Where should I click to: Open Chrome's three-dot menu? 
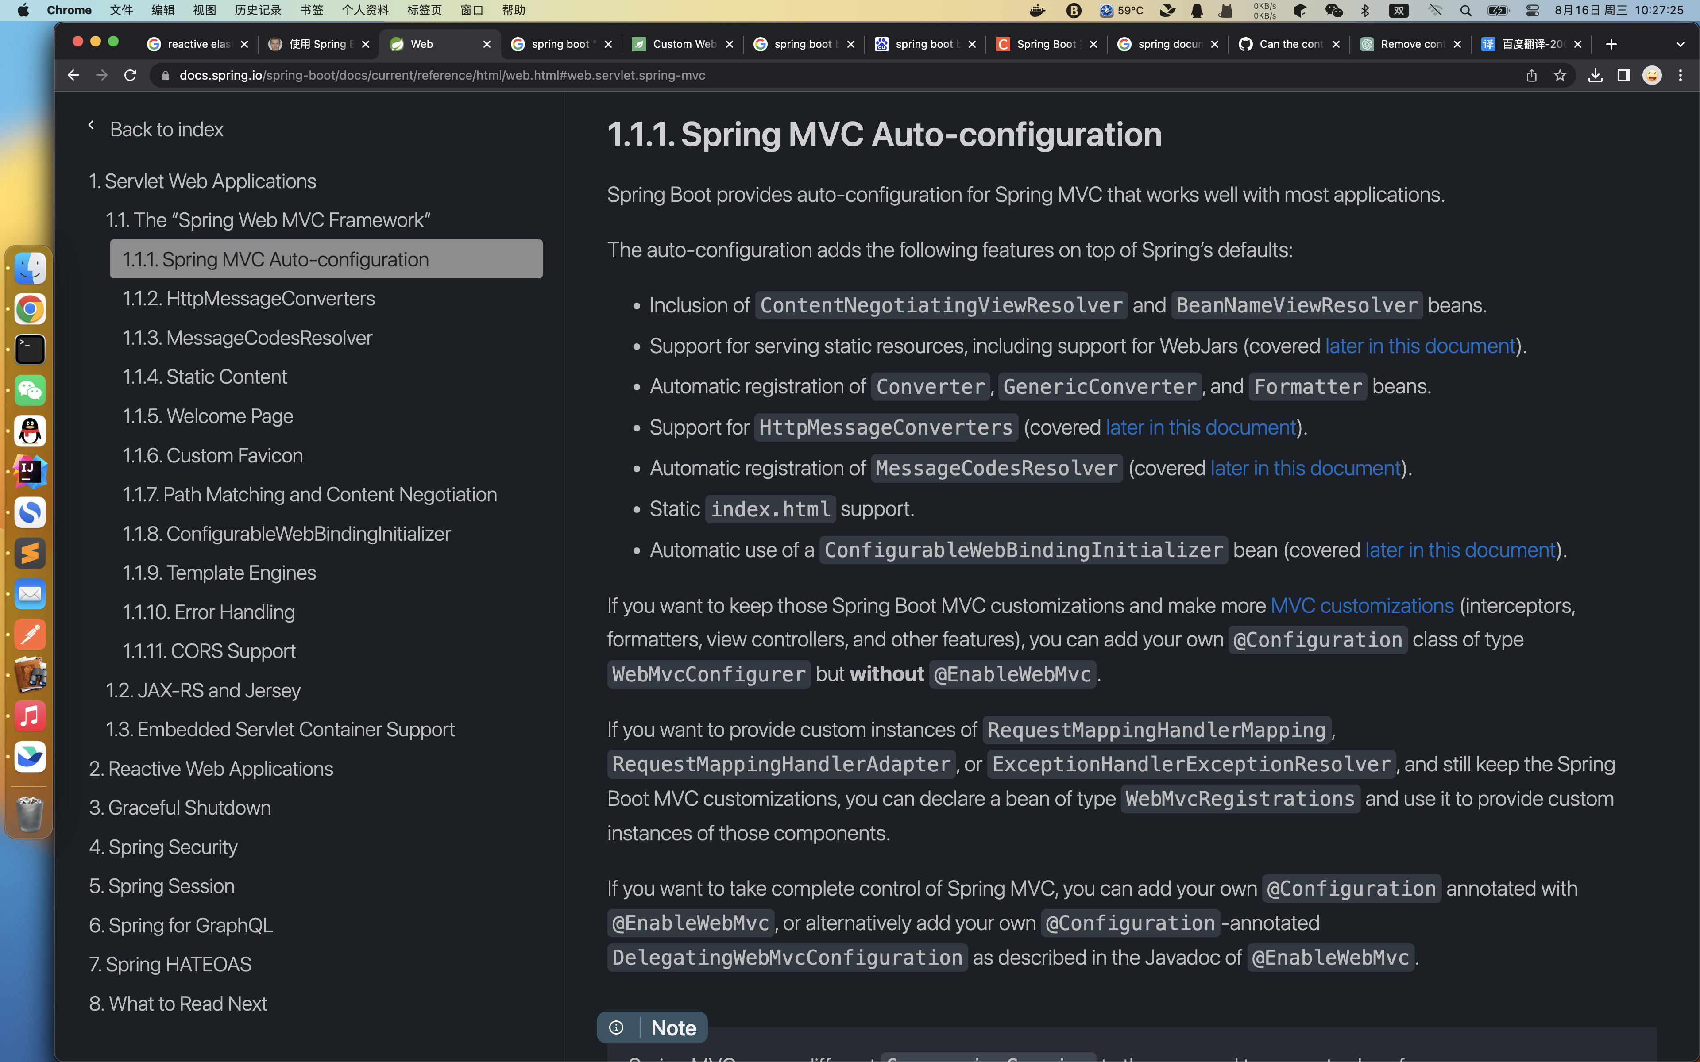click(x=1681, y=75)
